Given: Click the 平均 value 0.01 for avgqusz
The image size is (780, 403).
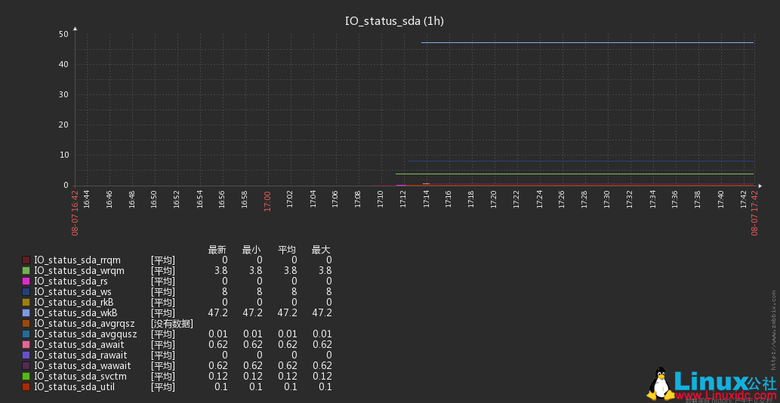Looking at the screenshot, I should point(288,334).
